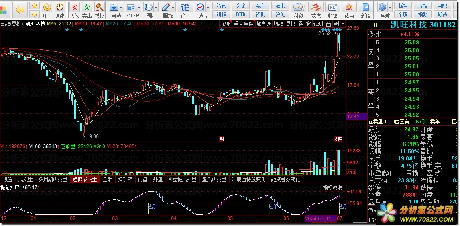Click the lock icon in chart toolbar
Image resolution: width=460 pixels, height=226 pixels.
(329, 24)
